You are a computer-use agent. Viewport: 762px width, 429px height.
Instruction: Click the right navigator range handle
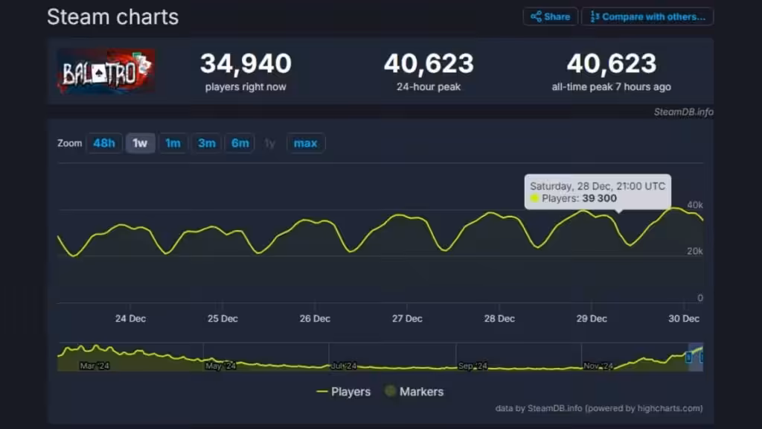coord(701,357)
